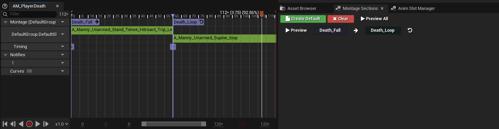Step back one frame
Screen dimensions: 499x129
[13, 124]
